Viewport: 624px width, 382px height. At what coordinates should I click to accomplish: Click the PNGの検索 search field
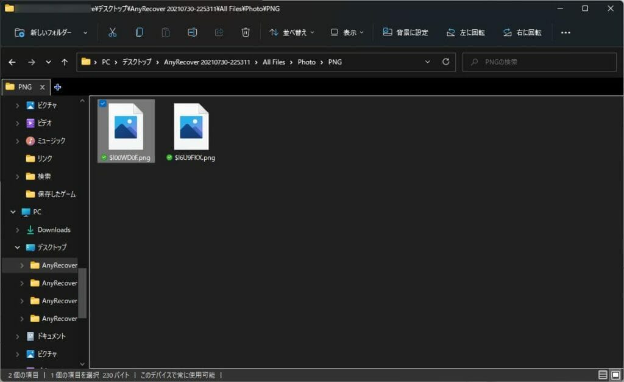[x=539, y=62]
